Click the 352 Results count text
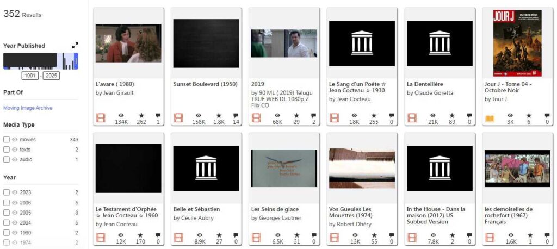557x249 pixels. coord(22,14)
